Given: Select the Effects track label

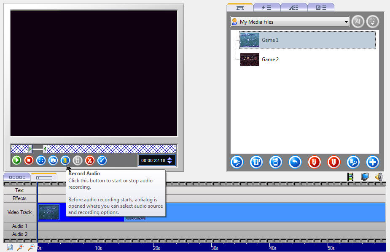Looking at the screenshot, I should 20,198.
